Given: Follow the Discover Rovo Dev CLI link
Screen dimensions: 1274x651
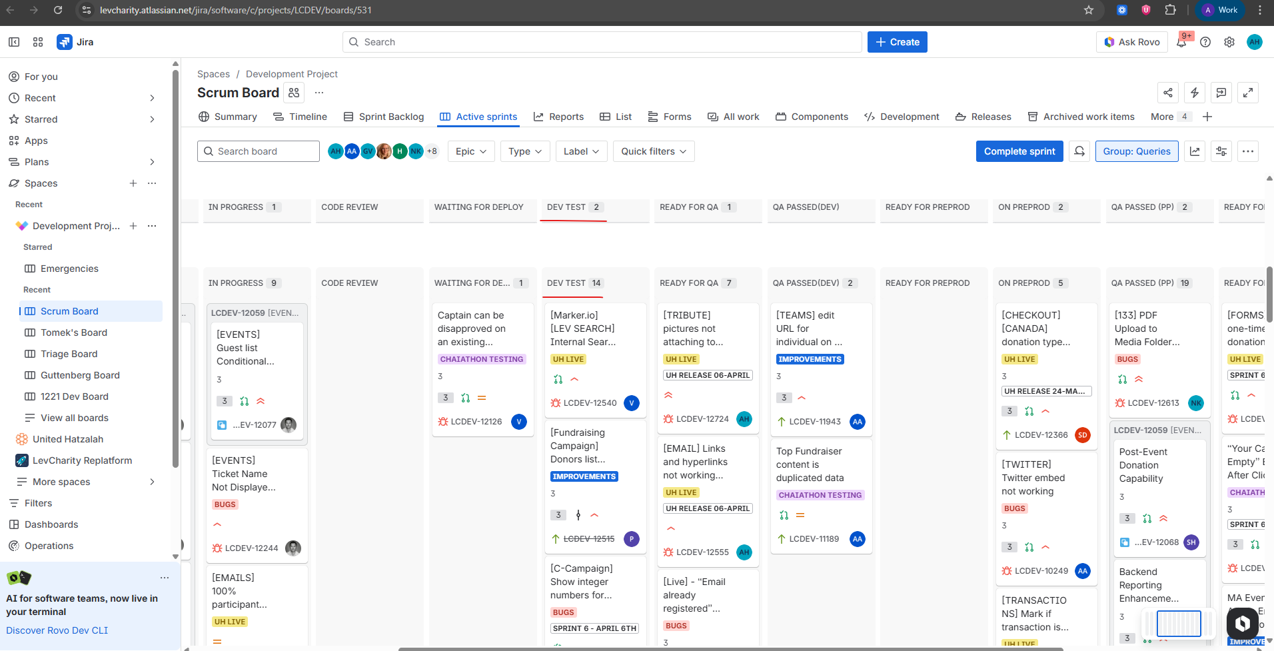Looking at the screenshot, I should (57, 630).
